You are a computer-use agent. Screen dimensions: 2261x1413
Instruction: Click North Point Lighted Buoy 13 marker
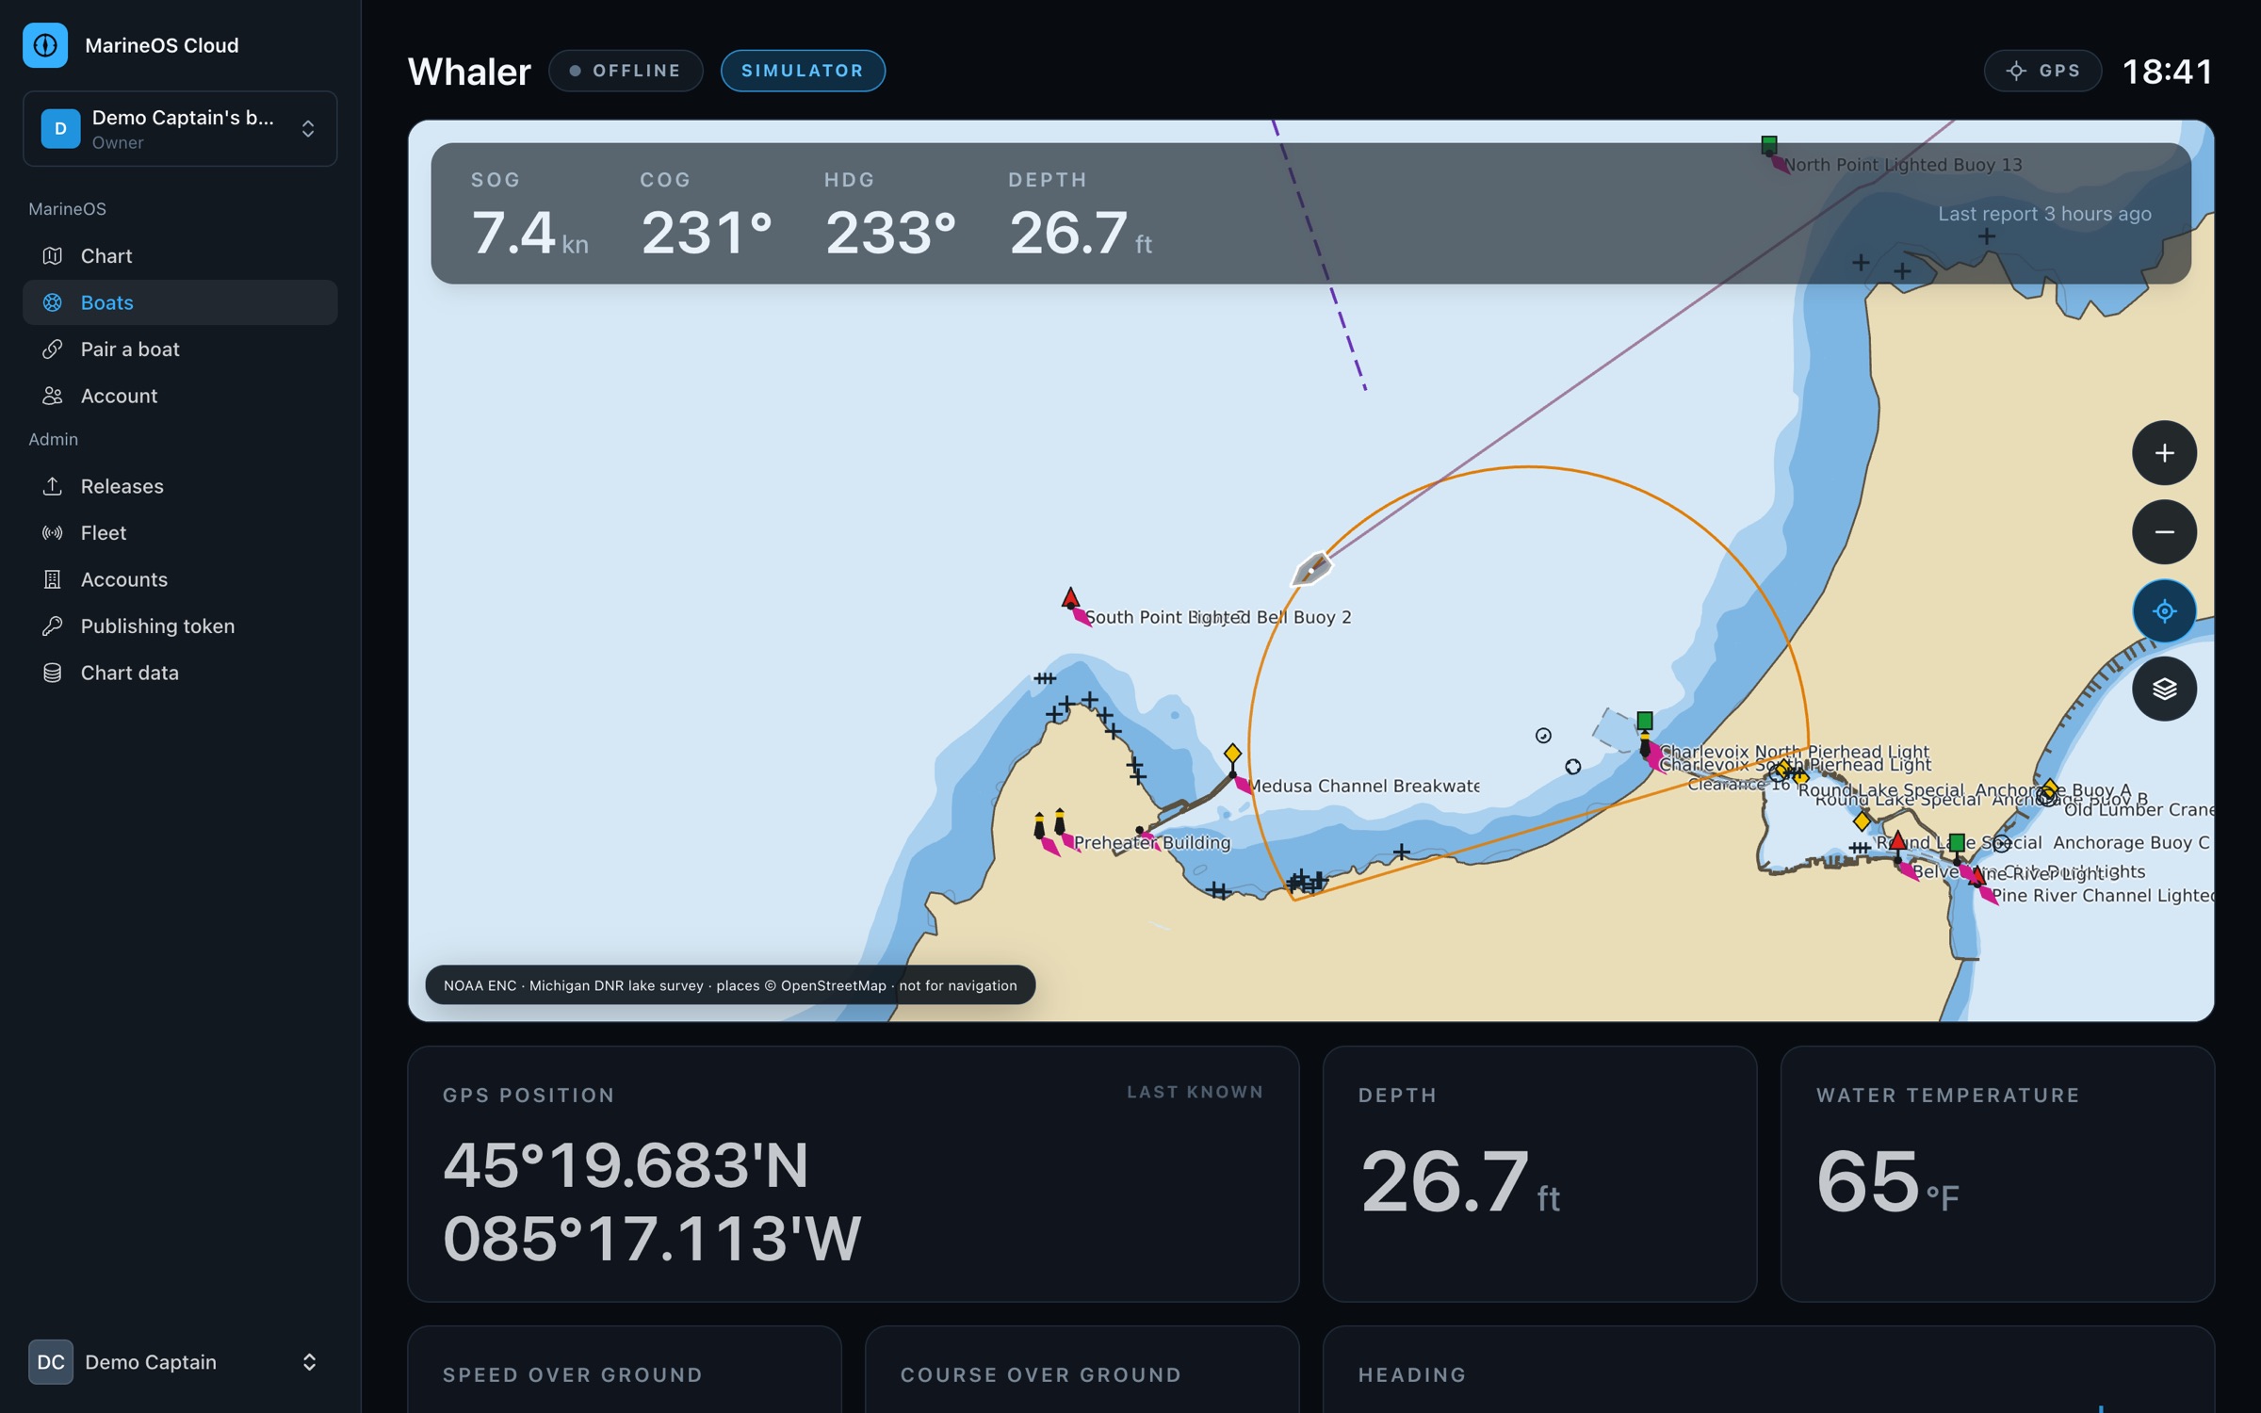click(x=1769, y=145)
